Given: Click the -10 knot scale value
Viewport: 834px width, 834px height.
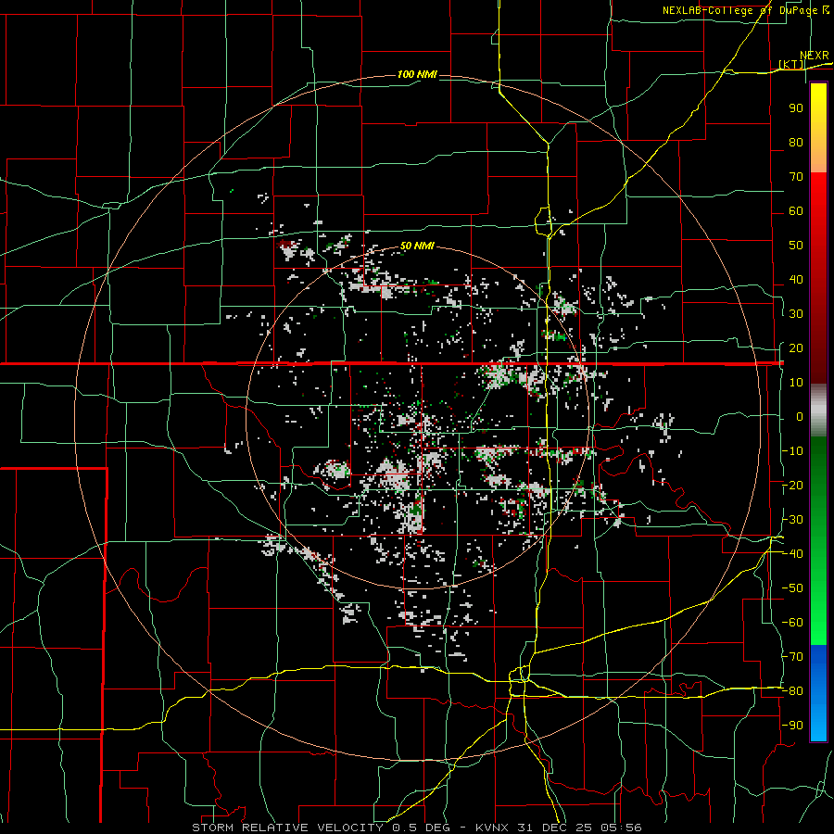Looking at the screenshot, I should click(792, 451).
